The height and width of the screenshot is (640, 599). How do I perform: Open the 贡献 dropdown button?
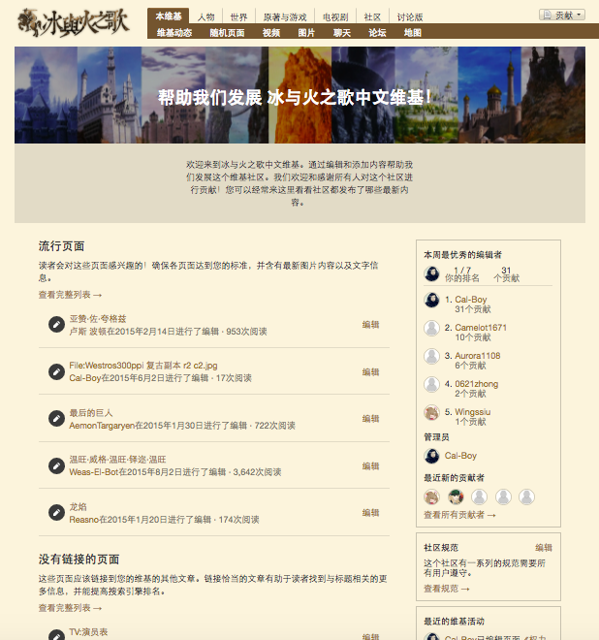(x=562, y=16)
